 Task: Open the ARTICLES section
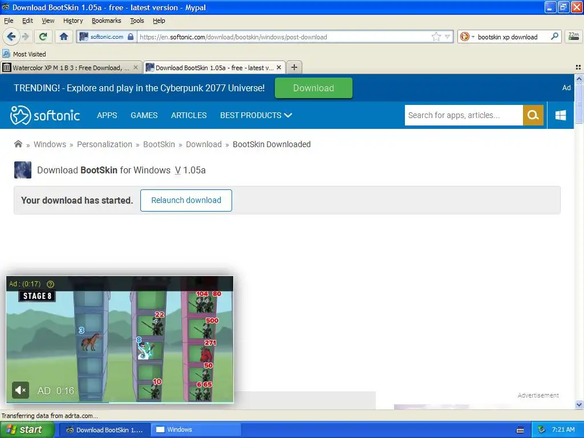189,115
